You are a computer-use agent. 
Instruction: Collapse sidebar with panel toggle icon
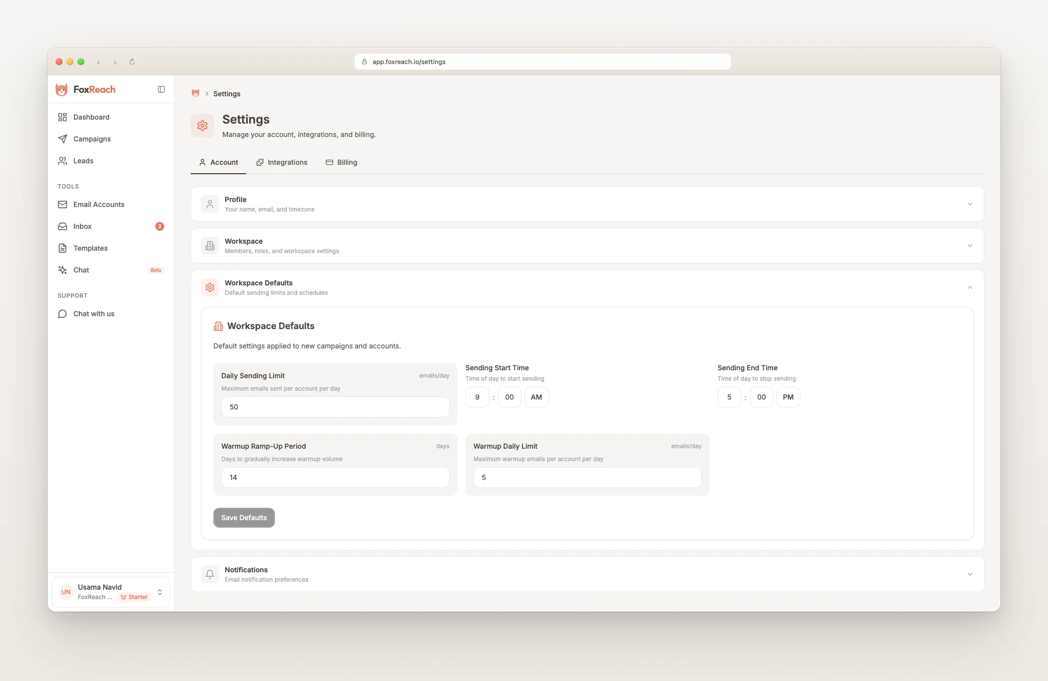click(x=161, y=89)
